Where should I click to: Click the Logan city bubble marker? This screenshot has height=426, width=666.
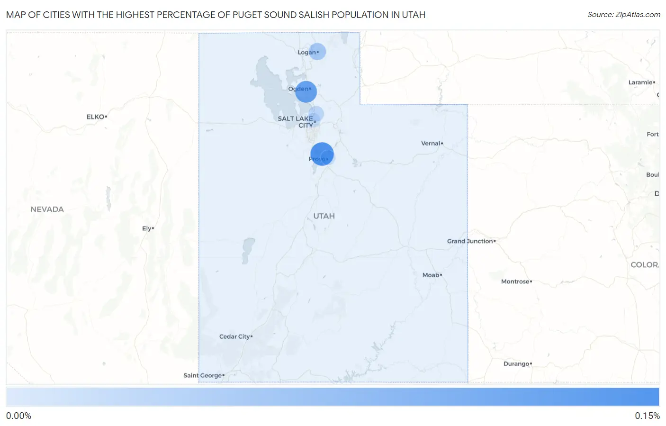pos(317,51)
